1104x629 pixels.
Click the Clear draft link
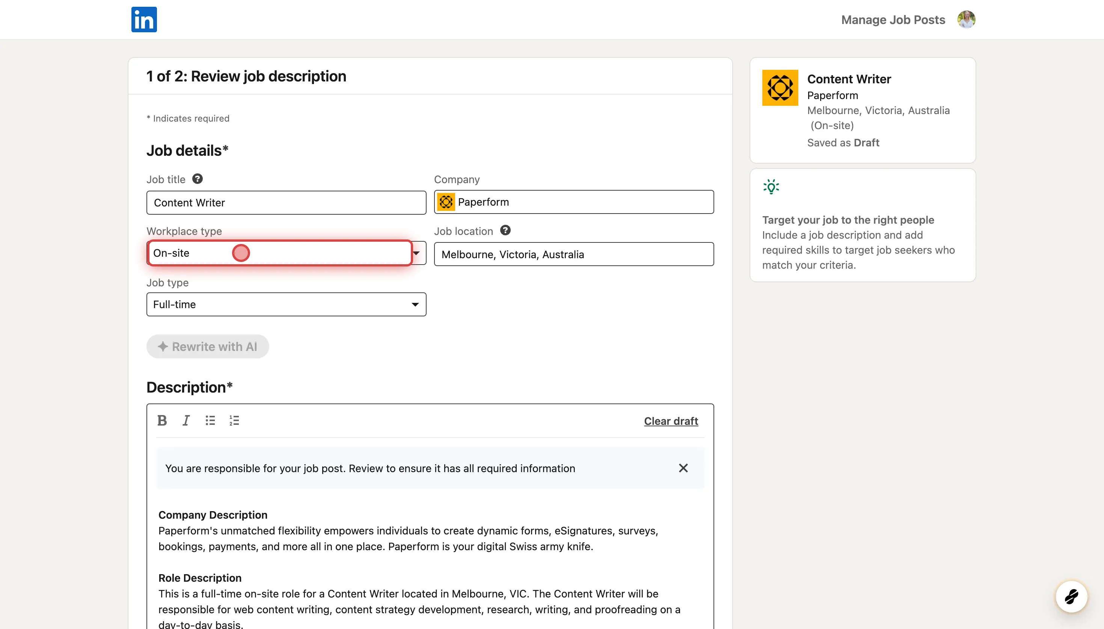(x=671, y=421)
